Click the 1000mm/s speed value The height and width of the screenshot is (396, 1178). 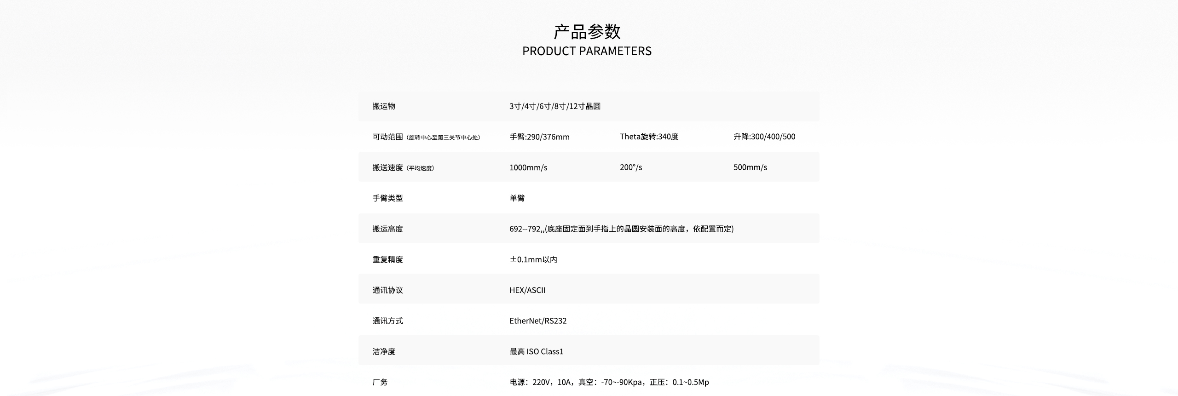click(x=528, y=167)
